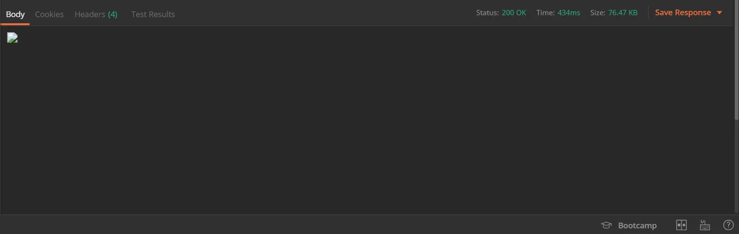
Task: Open keyboard shortcuts via keyboard icon
Action: pyautogui.click(x=705, y=225)
